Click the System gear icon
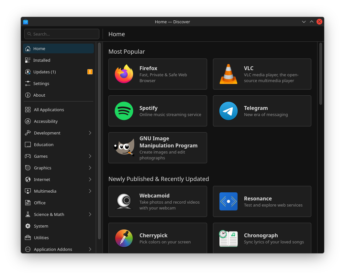The width and height of the screenshot is (345, 278). click(x=28, y=226)
